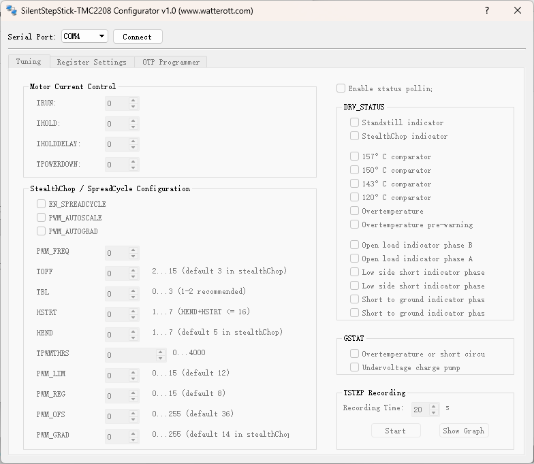This screenshot has width=534, height=464.
Task: Enable status polling checkbox
Action: point(341,88)
